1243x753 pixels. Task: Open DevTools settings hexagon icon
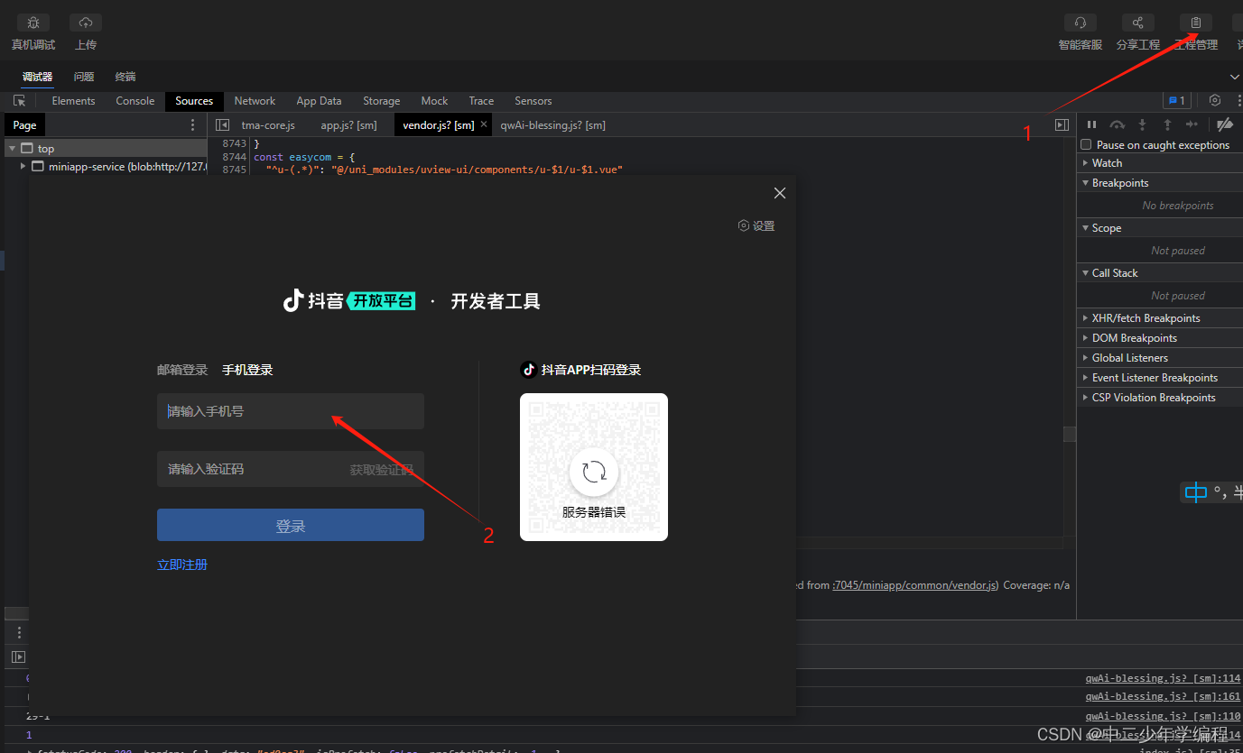coord(1215,101)
